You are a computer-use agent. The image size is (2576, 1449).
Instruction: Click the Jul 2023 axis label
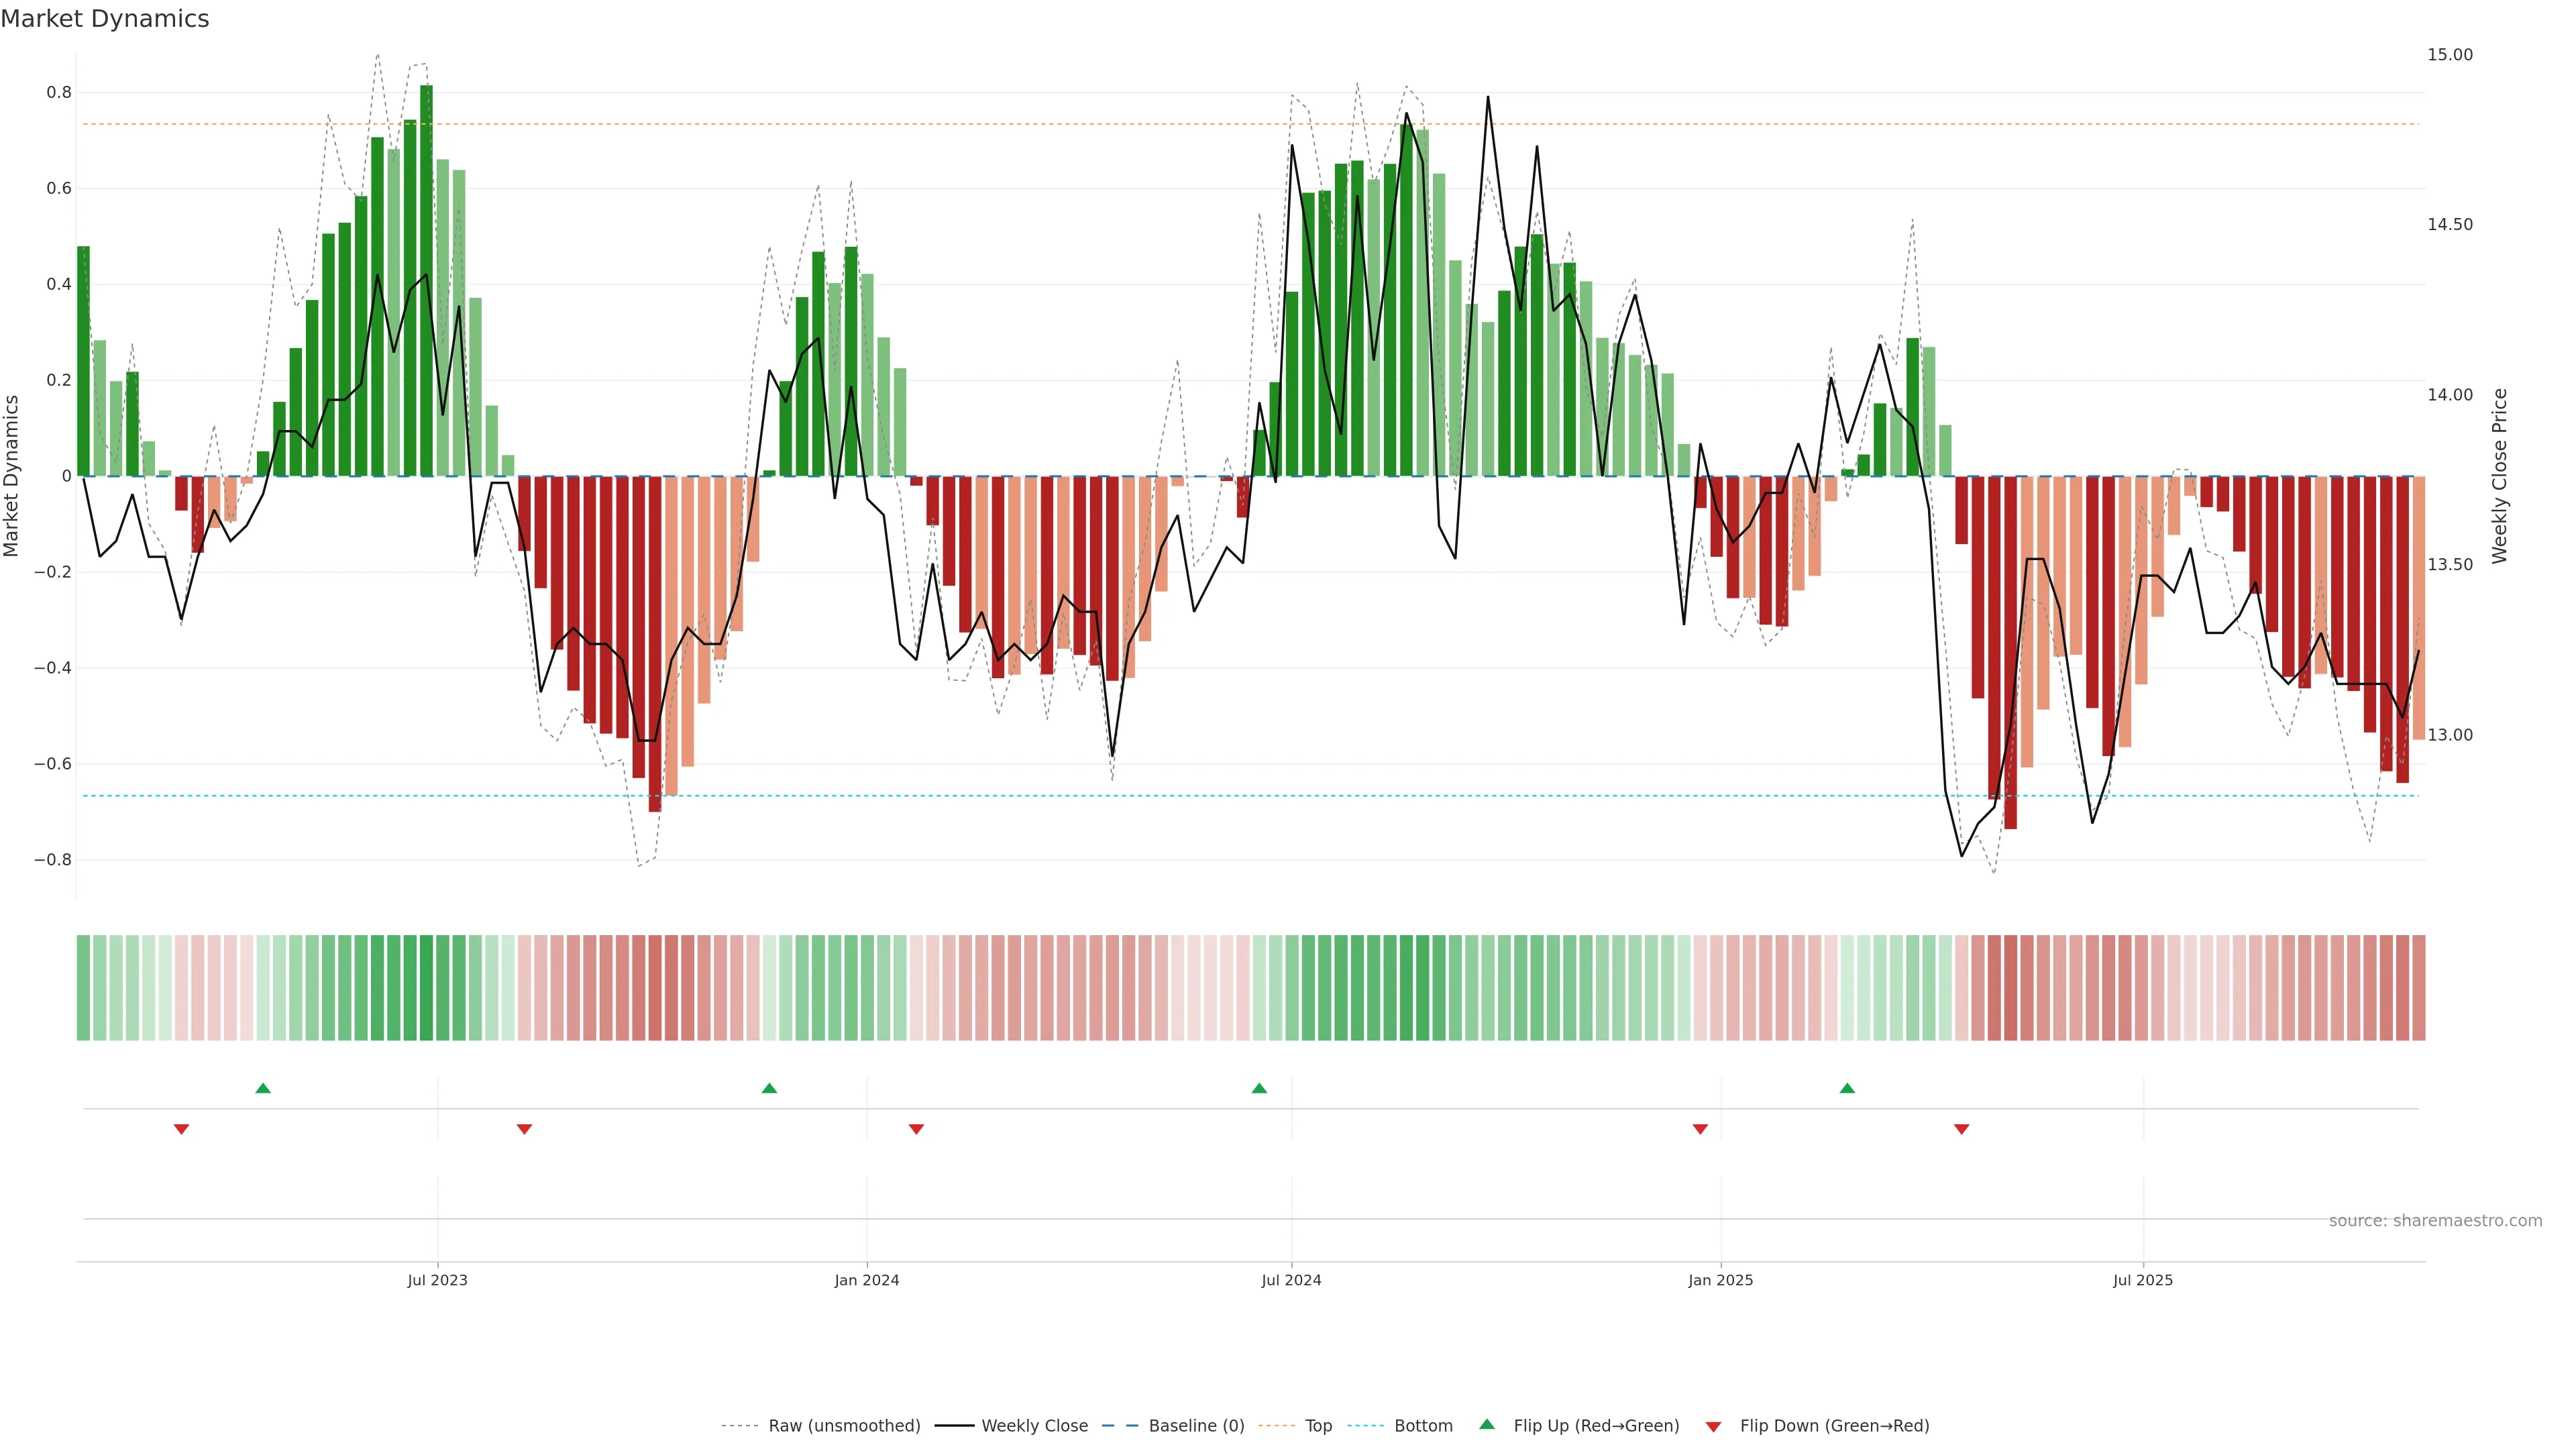(x=437, y=1281)
